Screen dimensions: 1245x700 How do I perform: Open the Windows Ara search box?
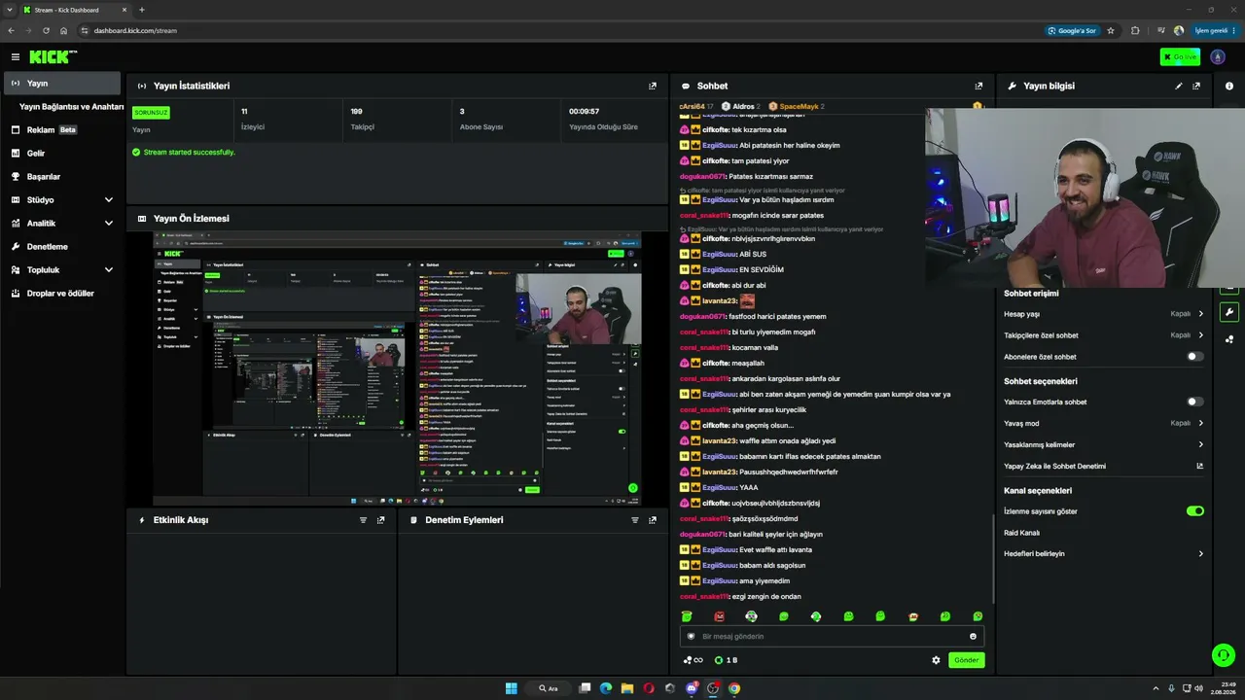click(x=549, y=688)
